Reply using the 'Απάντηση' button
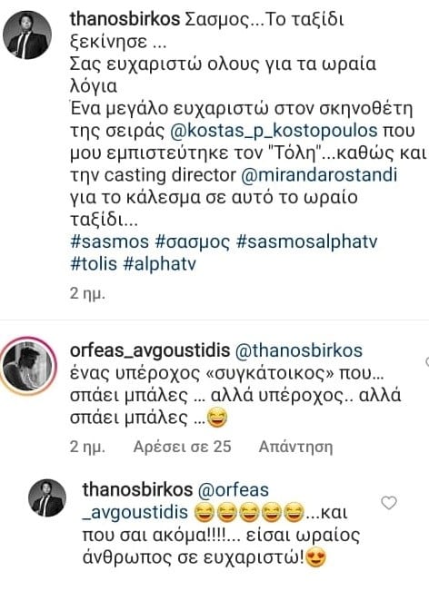This screenshot has width=429, height=591. 295,447
